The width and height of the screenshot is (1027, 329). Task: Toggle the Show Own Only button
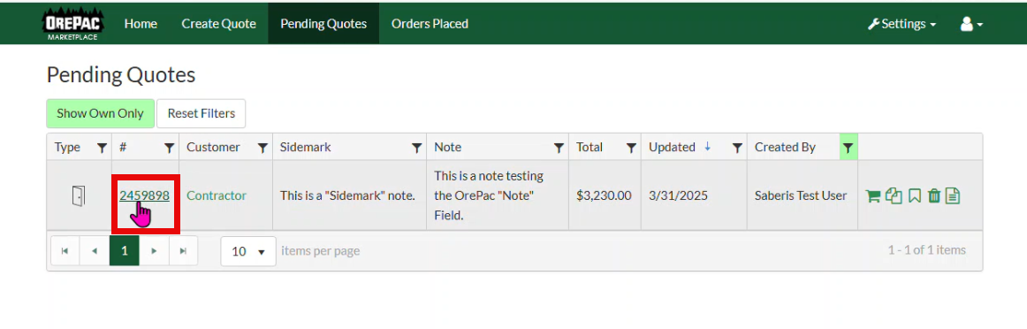click(100, 113)
